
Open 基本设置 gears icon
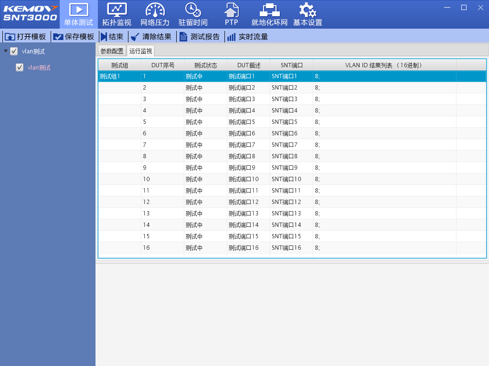(x=308, y=10)
